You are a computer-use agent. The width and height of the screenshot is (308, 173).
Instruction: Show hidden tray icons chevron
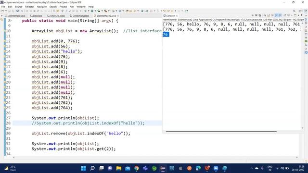252,168
